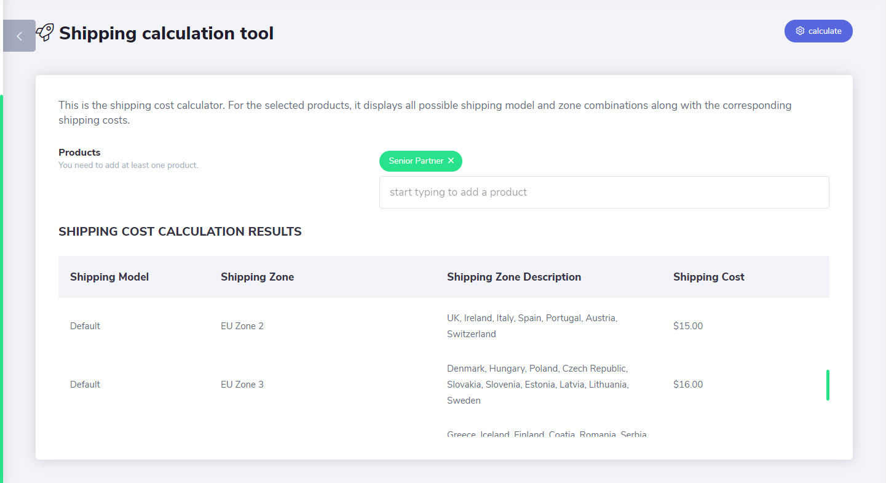Click the back arrow chevron button
This screenshot has height=483, width=886.
[19, 36]
